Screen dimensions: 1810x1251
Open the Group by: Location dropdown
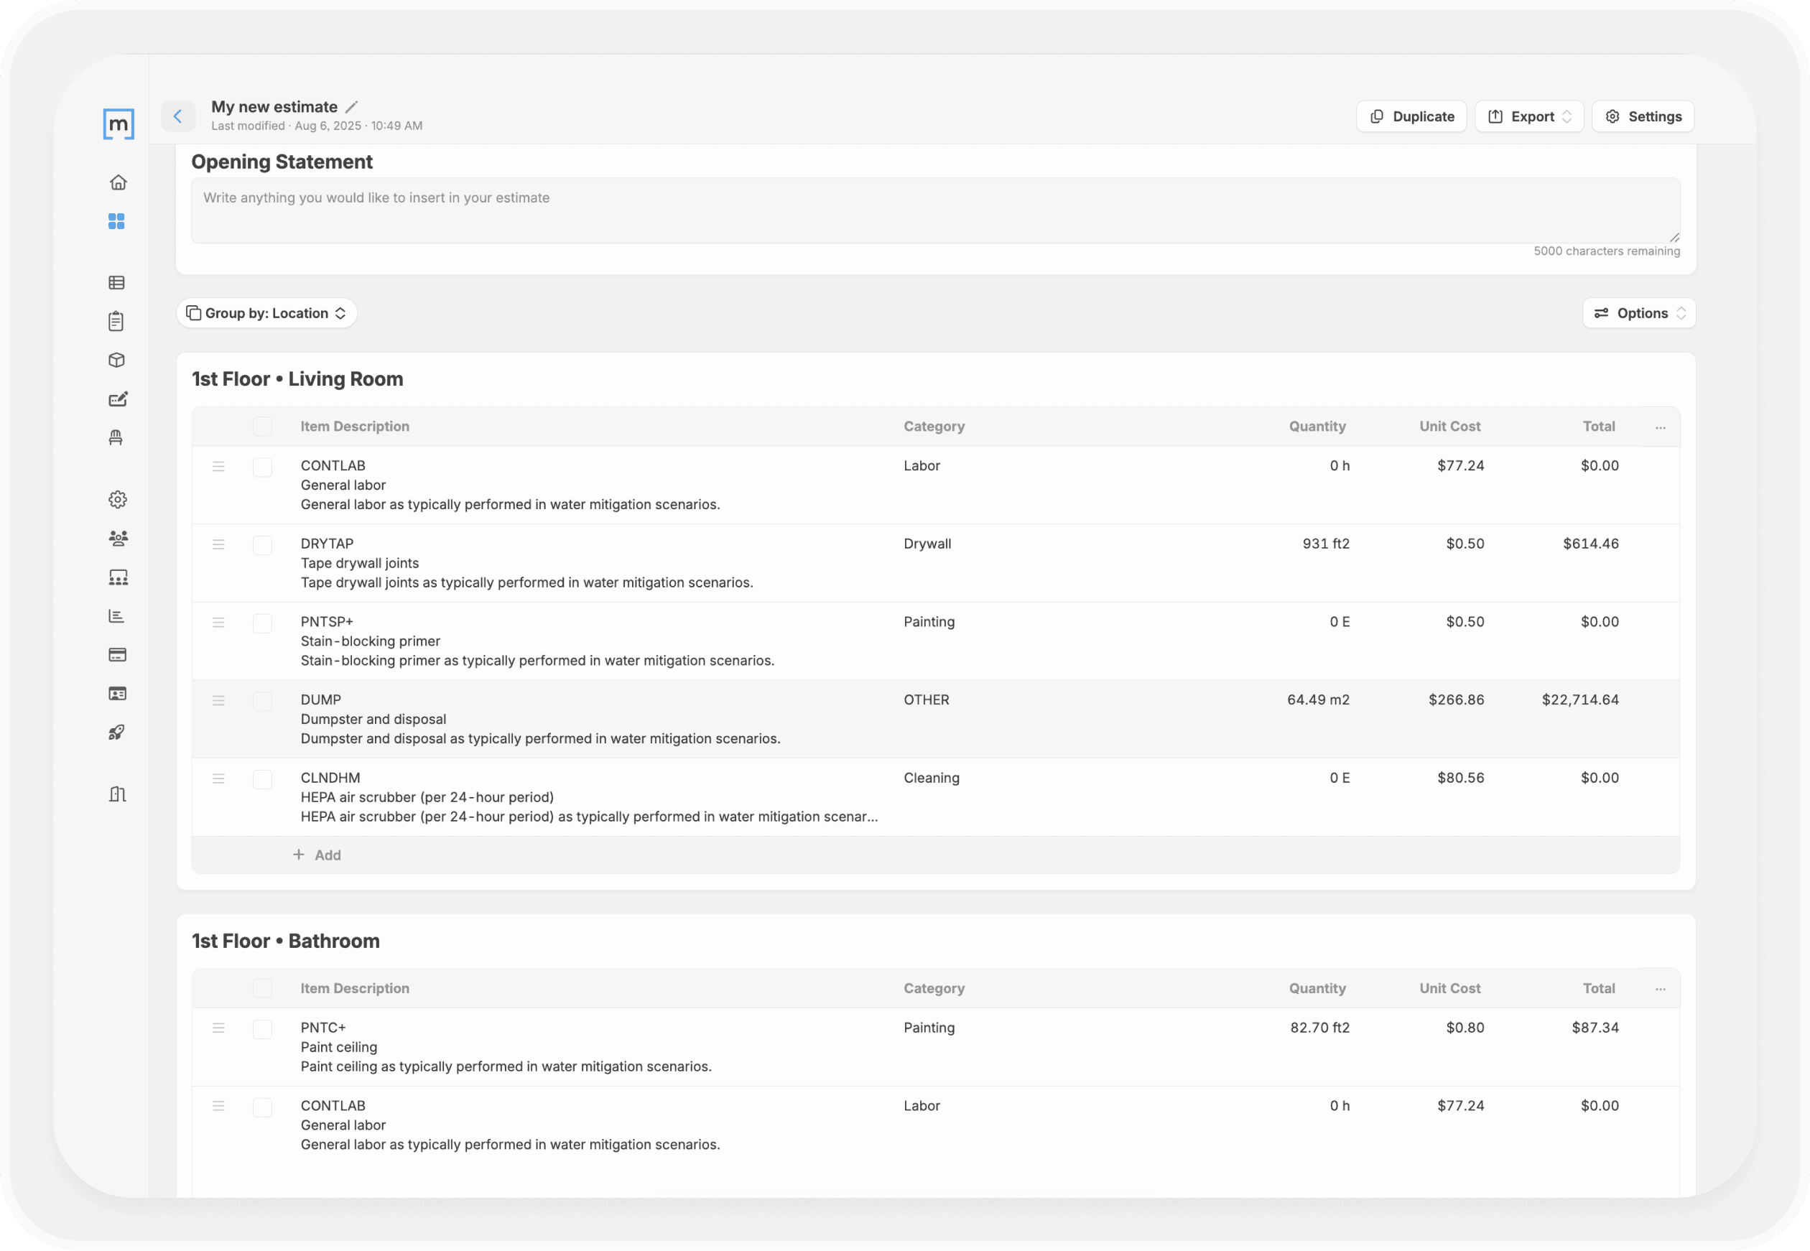266,314
